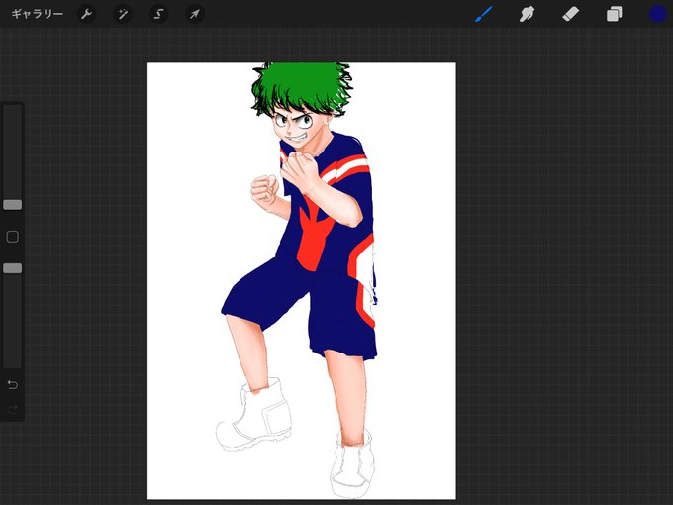The image size is (673, 505).
Task: Click the greyed-out redo arrow
Action: [13, 410]
